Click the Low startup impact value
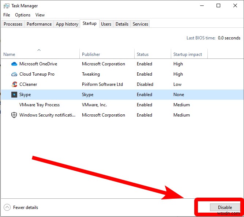The width and height of the screenshot is (244, 217). click(177, 84)
